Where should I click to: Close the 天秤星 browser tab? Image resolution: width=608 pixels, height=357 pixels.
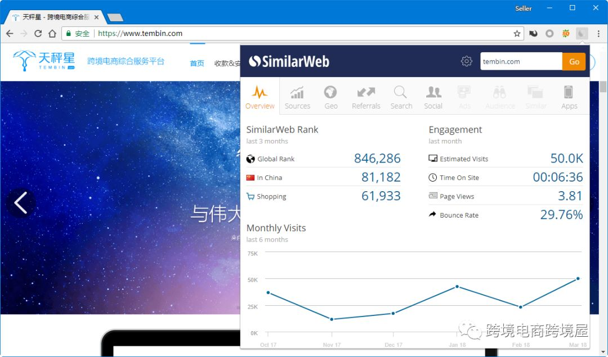97,17
